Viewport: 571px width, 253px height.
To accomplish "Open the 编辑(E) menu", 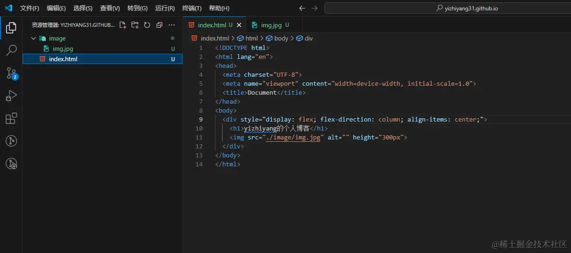I will coord(56,8).
